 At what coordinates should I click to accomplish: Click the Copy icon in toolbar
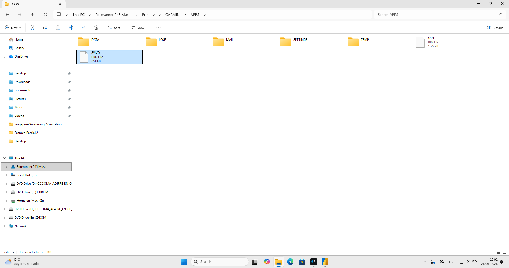(45, 28)
